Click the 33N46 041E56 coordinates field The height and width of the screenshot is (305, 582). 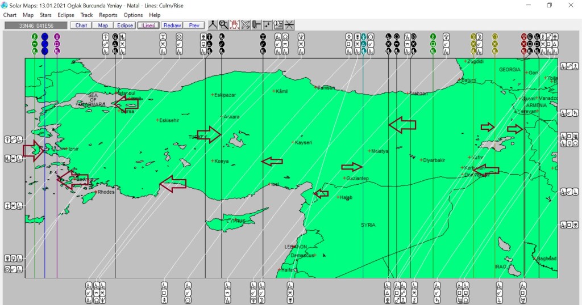click(x=35, y=26)
